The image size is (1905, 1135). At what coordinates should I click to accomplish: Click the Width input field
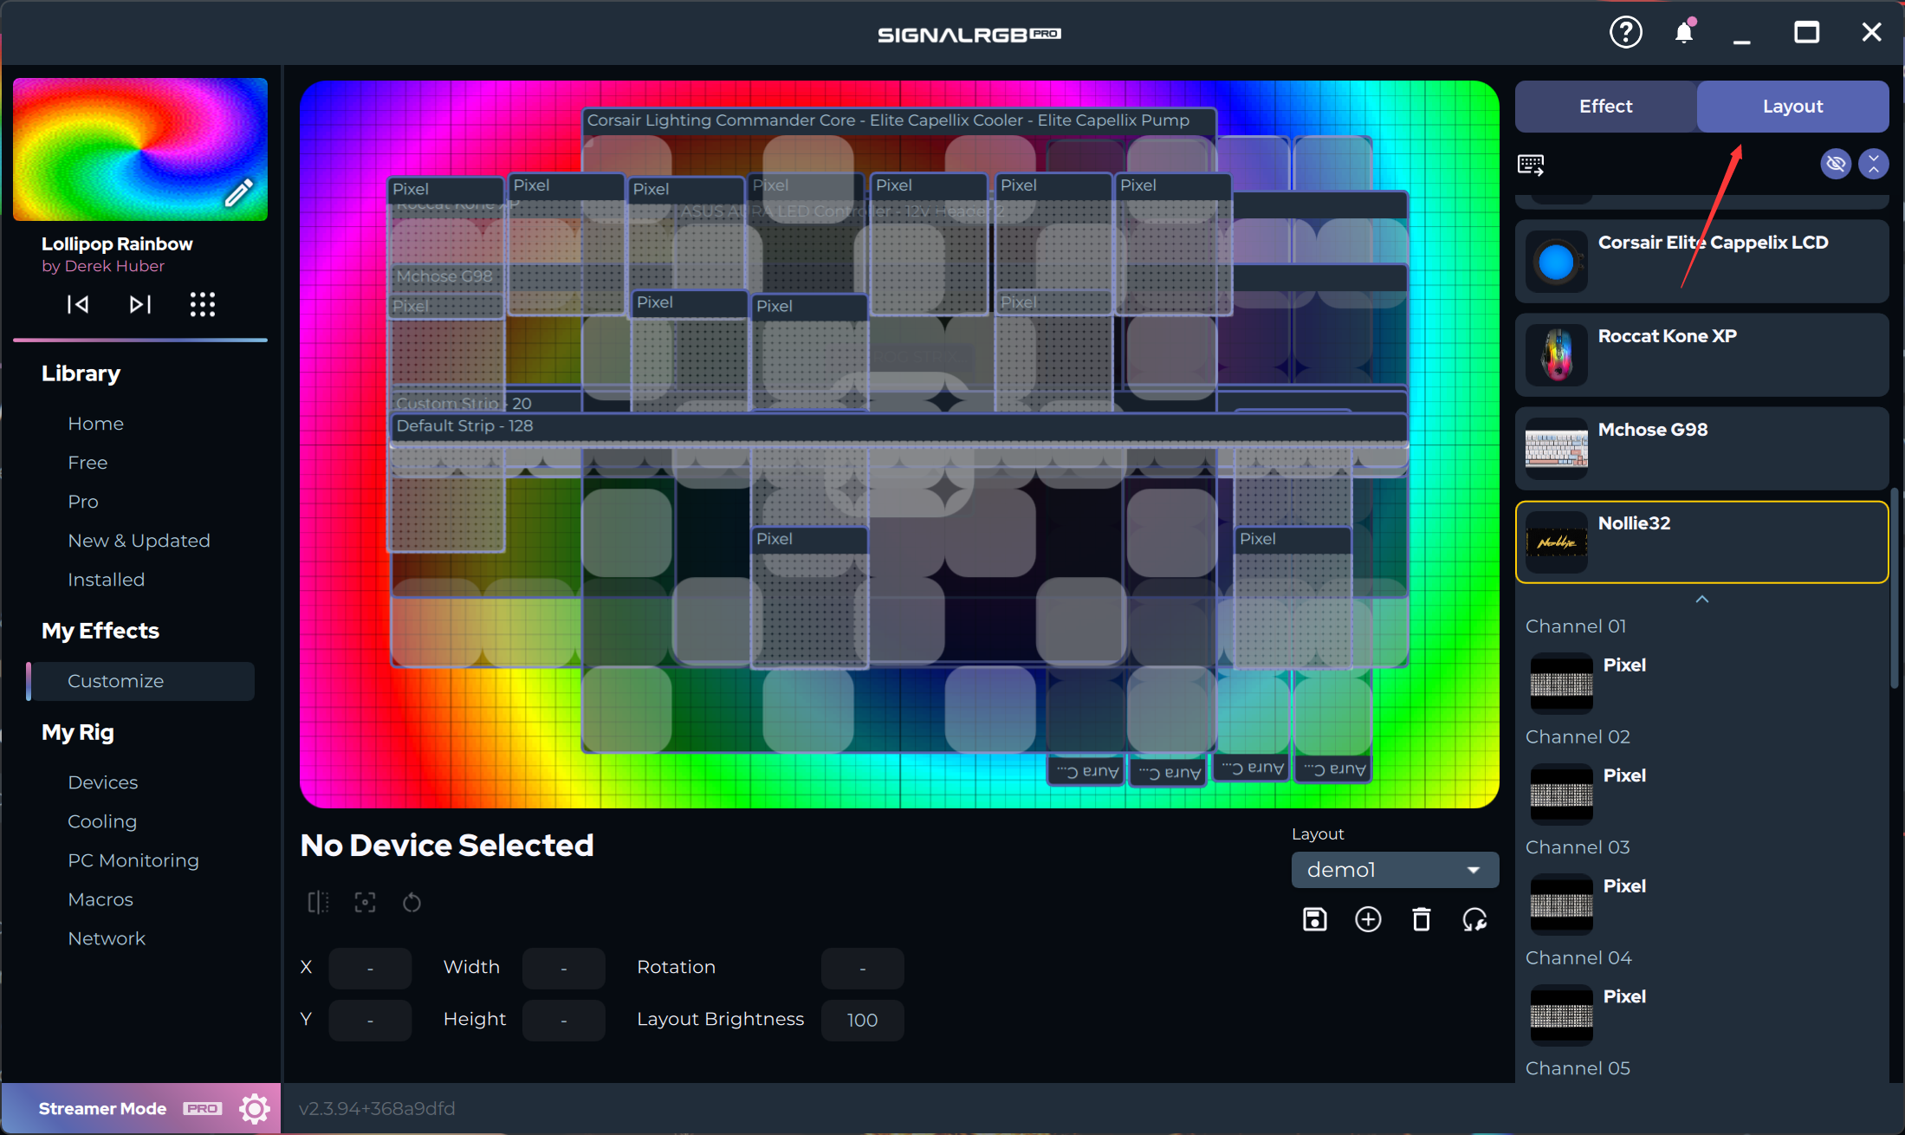[x=563, y=968]
